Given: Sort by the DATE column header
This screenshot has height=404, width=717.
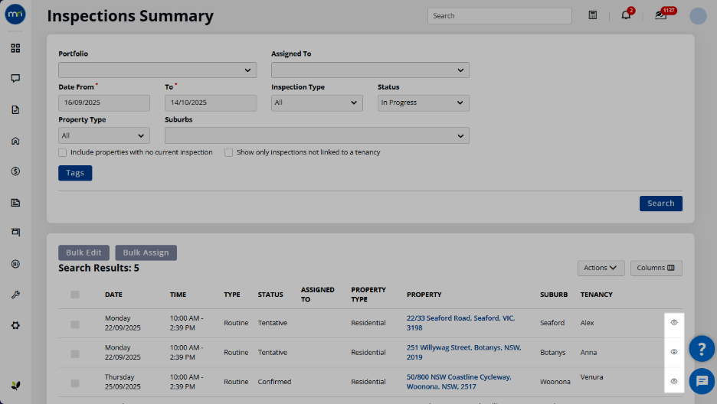Looking at the screenshot, I should 113,295.
